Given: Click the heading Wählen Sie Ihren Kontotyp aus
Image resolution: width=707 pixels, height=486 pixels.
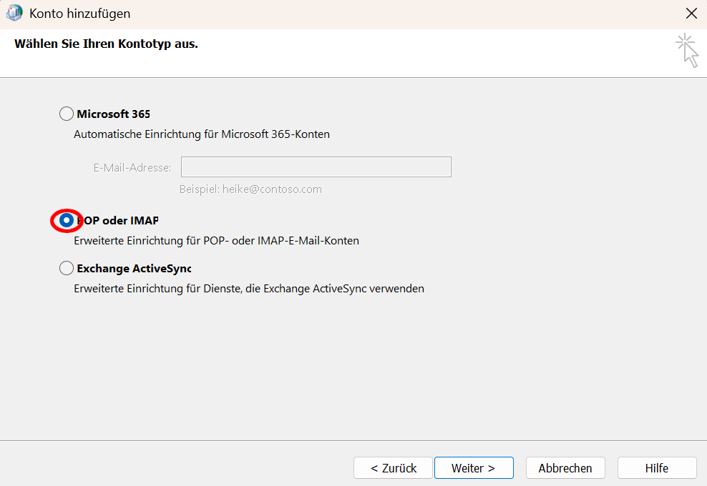Looking at the screenshot, I should [x=106, y=44].
